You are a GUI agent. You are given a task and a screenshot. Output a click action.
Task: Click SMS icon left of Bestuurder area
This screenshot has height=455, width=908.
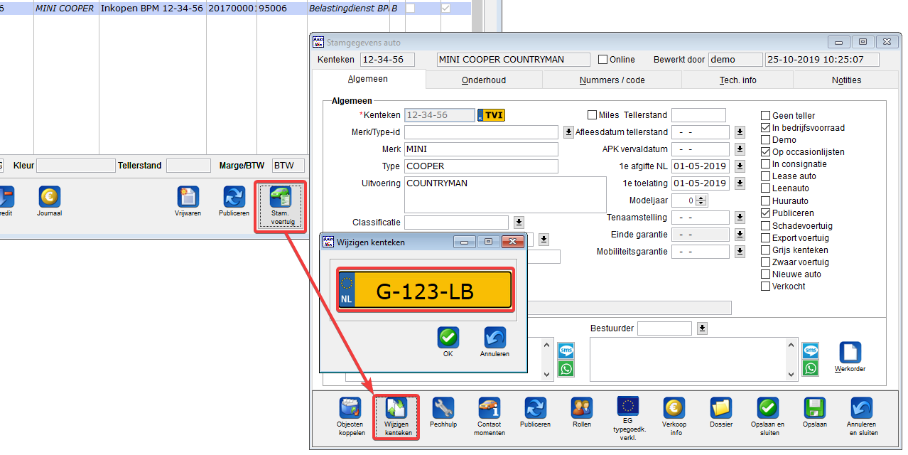(x=566, y=350)
